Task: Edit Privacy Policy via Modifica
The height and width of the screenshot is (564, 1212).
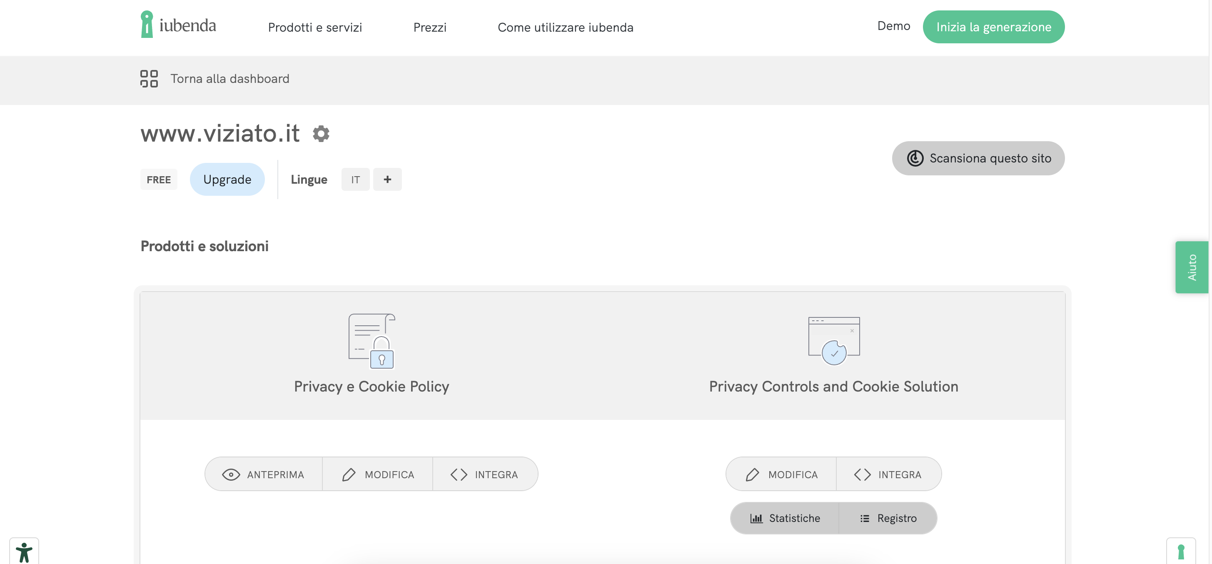Action: pyautogui.click(x=377, y=474)
